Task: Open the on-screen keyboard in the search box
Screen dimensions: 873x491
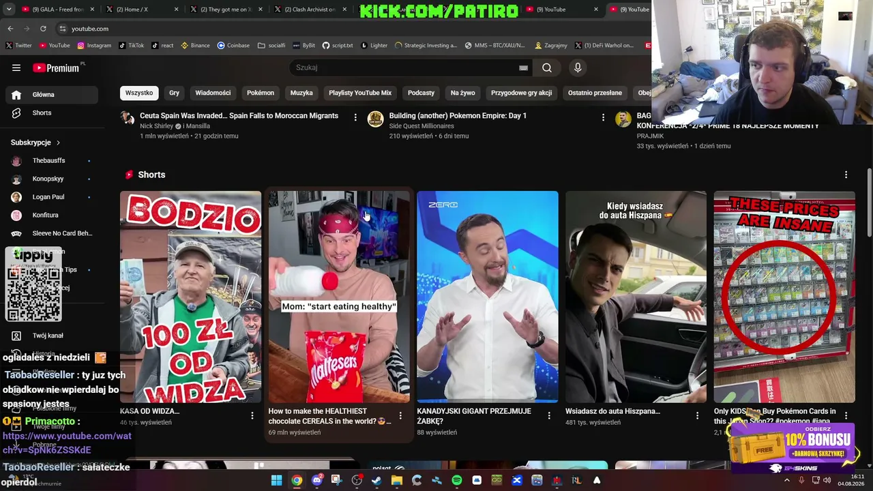Action: click(x=523, y=68)
